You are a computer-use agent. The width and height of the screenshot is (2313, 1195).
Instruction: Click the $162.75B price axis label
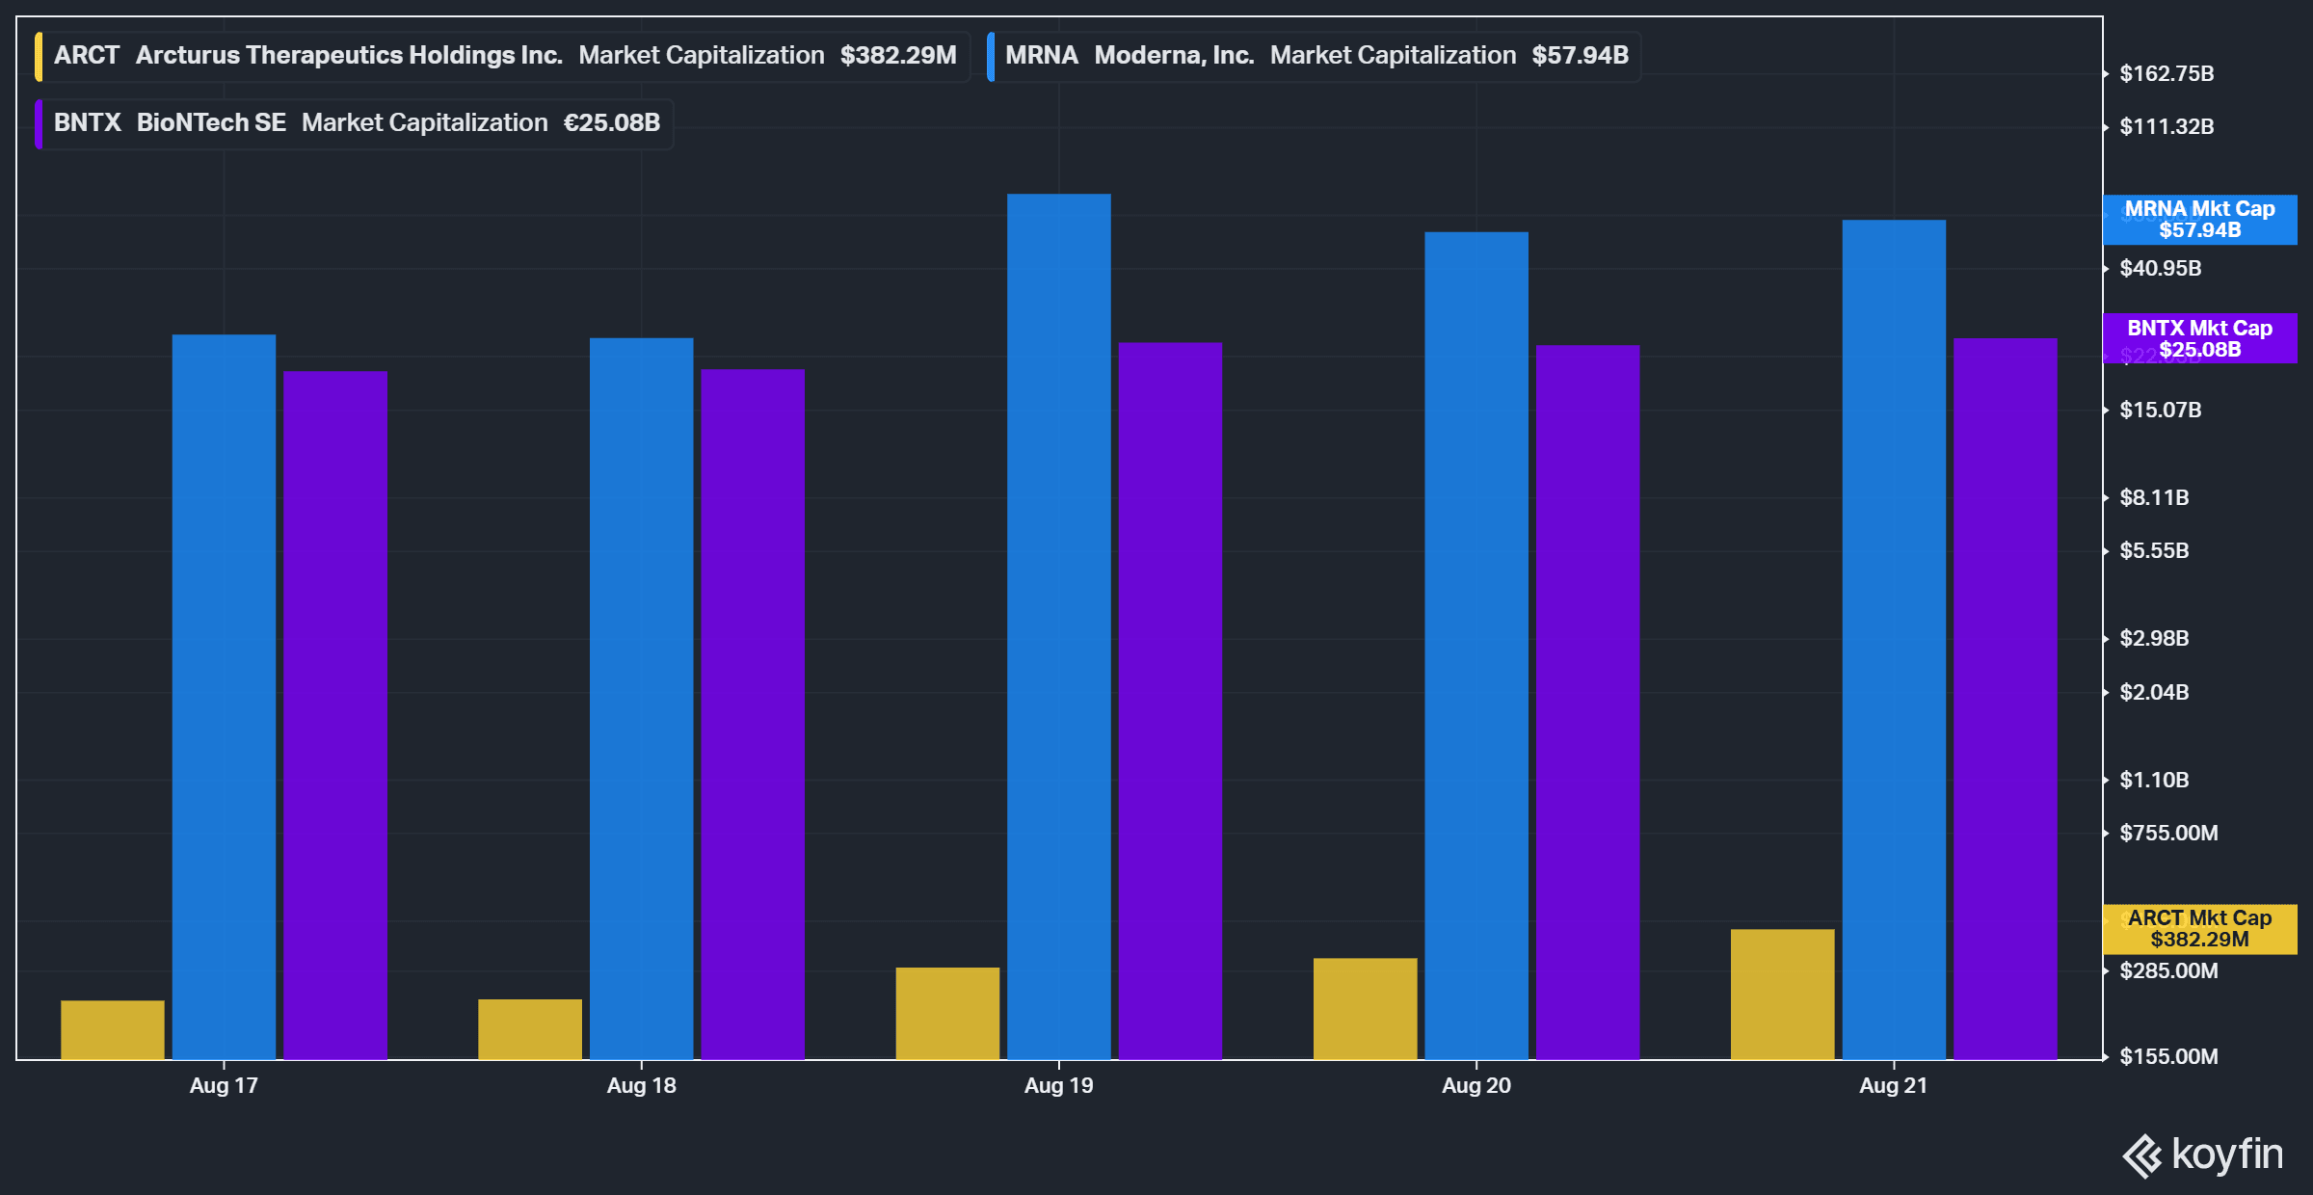pos(2167,73)
